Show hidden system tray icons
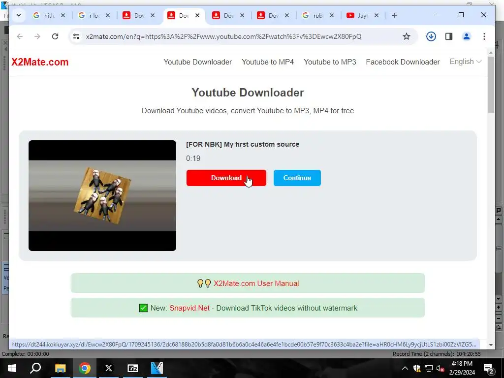The image size is (504, 378). click(405, 368)
